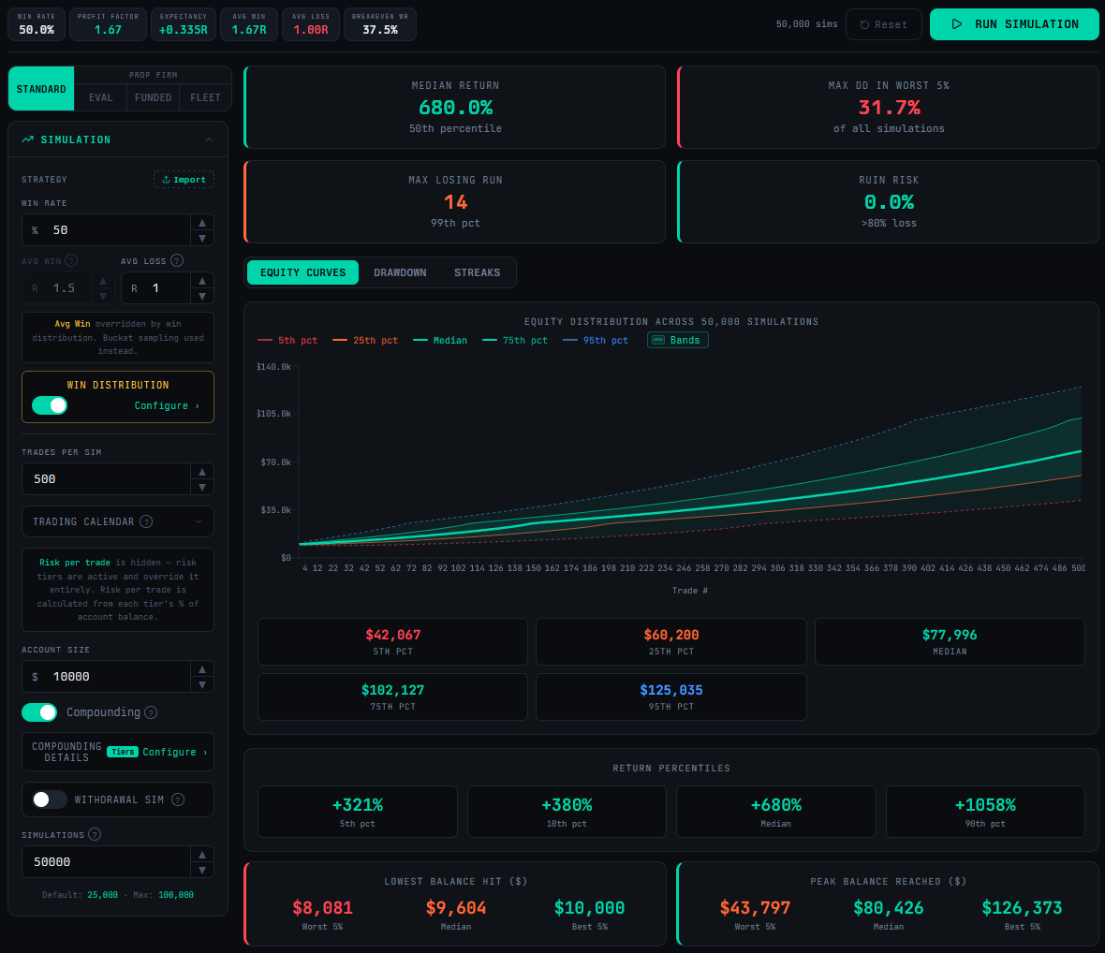
Task: Toggle the Win Distribution switch
Action: click(50, 405)
